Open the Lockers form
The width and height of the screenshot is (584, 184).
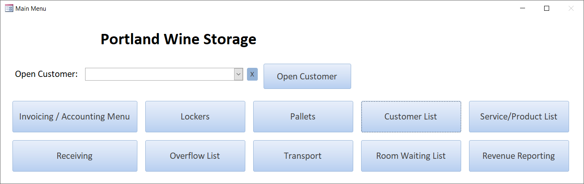[195, 117]
